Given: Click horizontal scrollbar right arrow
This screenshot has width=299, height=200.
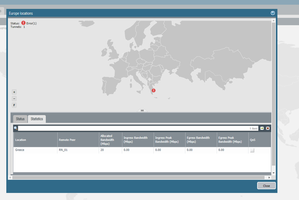Looking at the screenshot, I should (269, 178).
